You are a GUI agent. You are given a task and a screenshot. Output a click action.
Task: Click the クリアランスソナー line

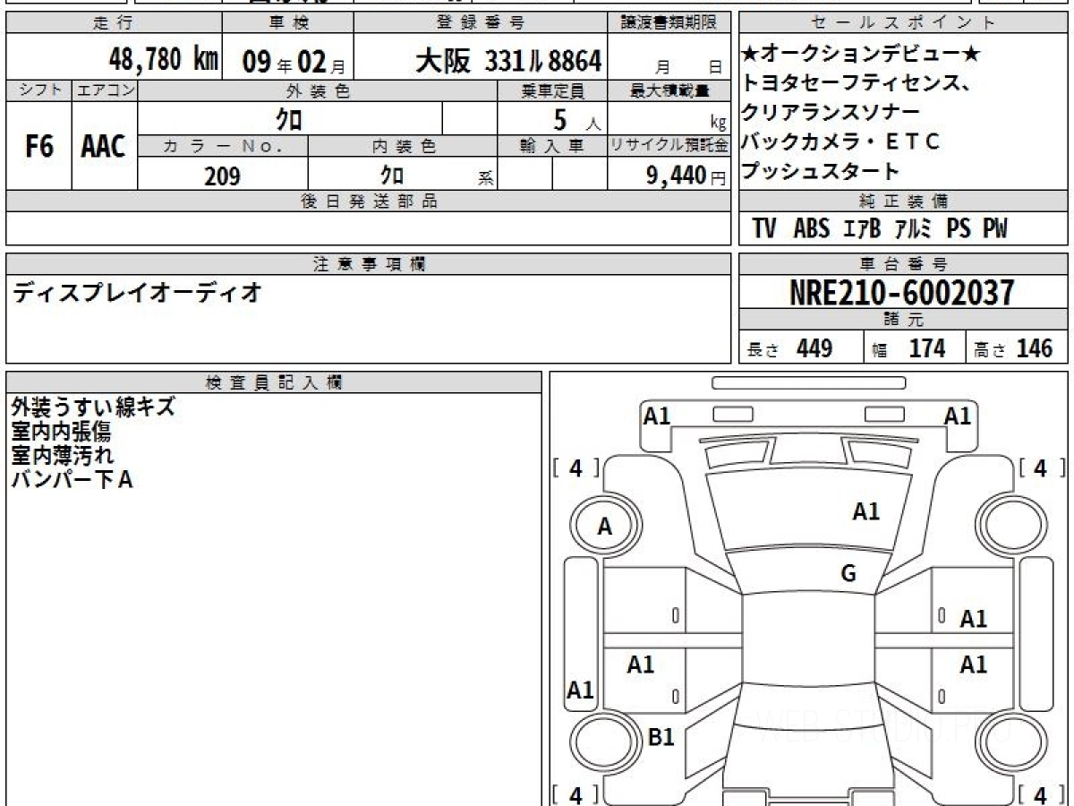click(830, 113)
